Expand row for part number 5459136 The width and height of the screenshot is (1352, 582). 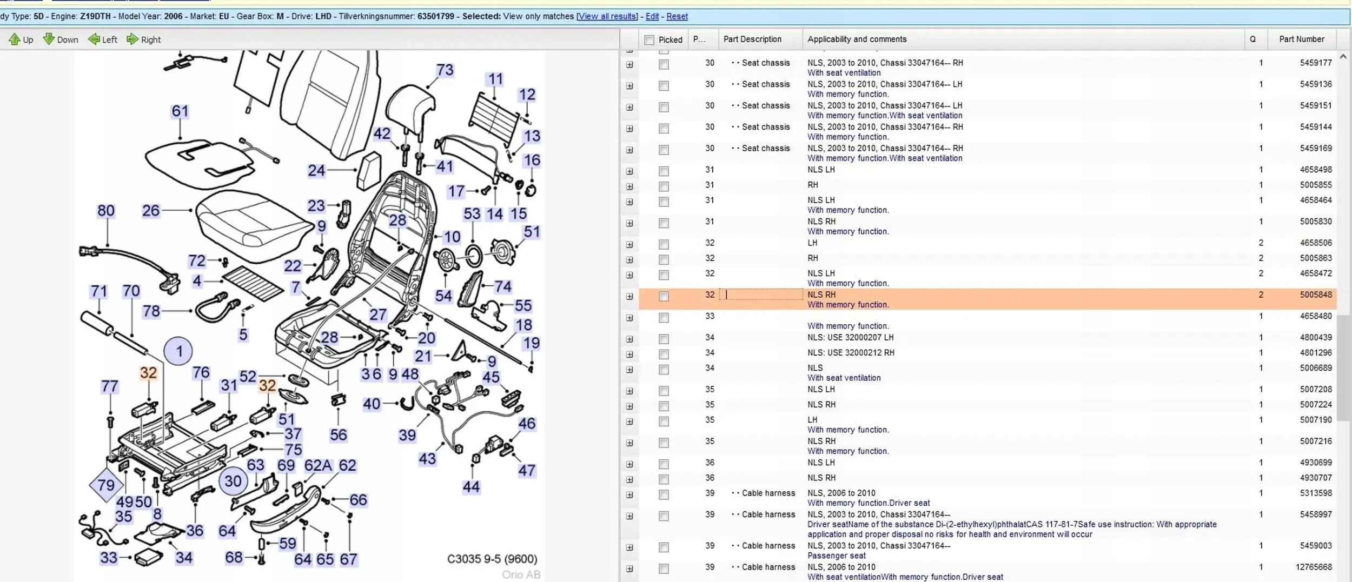[629, 86]
